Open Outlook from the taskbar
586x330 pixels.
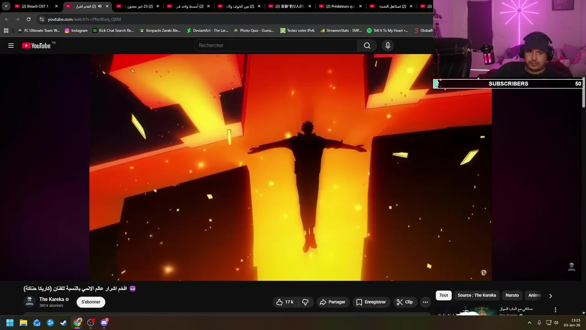pyautogui.click(x=37, y=323)
